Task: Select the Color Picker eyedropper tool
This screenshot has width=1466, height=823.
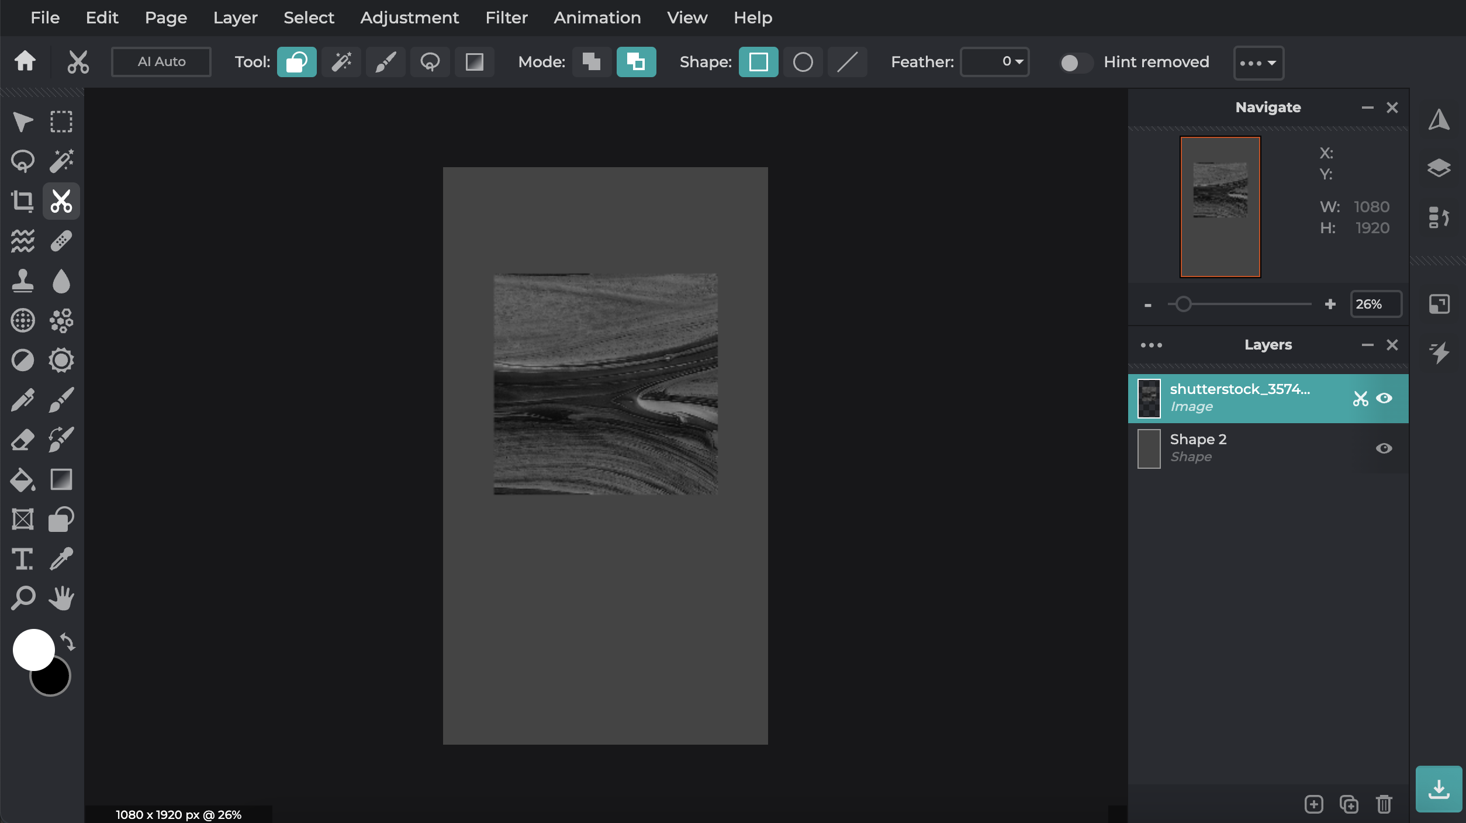Action: [x=61, y=559]
